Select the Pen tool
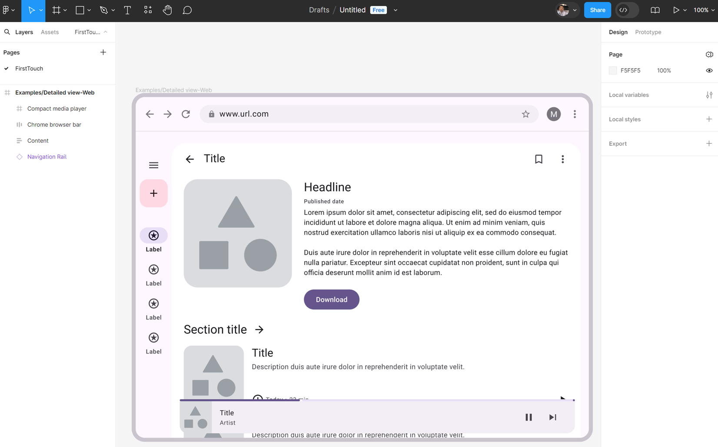Screen dimensions: 718x447 coord(103,10)
